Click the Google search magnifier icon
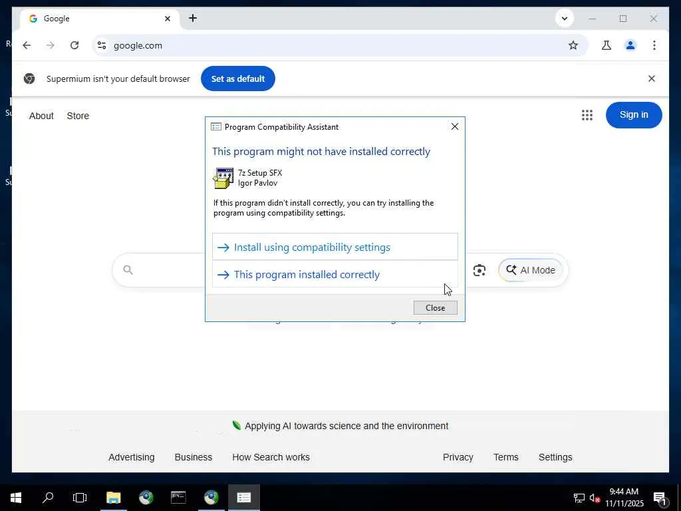 click(x=128, y=270)
